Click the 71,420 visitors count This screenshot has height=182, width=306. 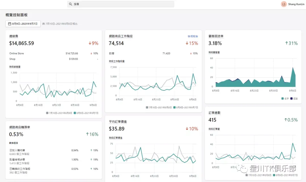[x=166, y=53]
